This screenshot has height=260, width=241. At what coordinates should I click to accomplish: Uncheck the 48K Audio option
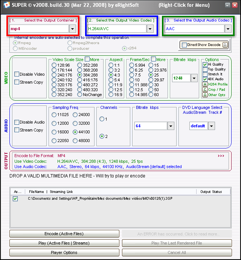click(205, 79)
